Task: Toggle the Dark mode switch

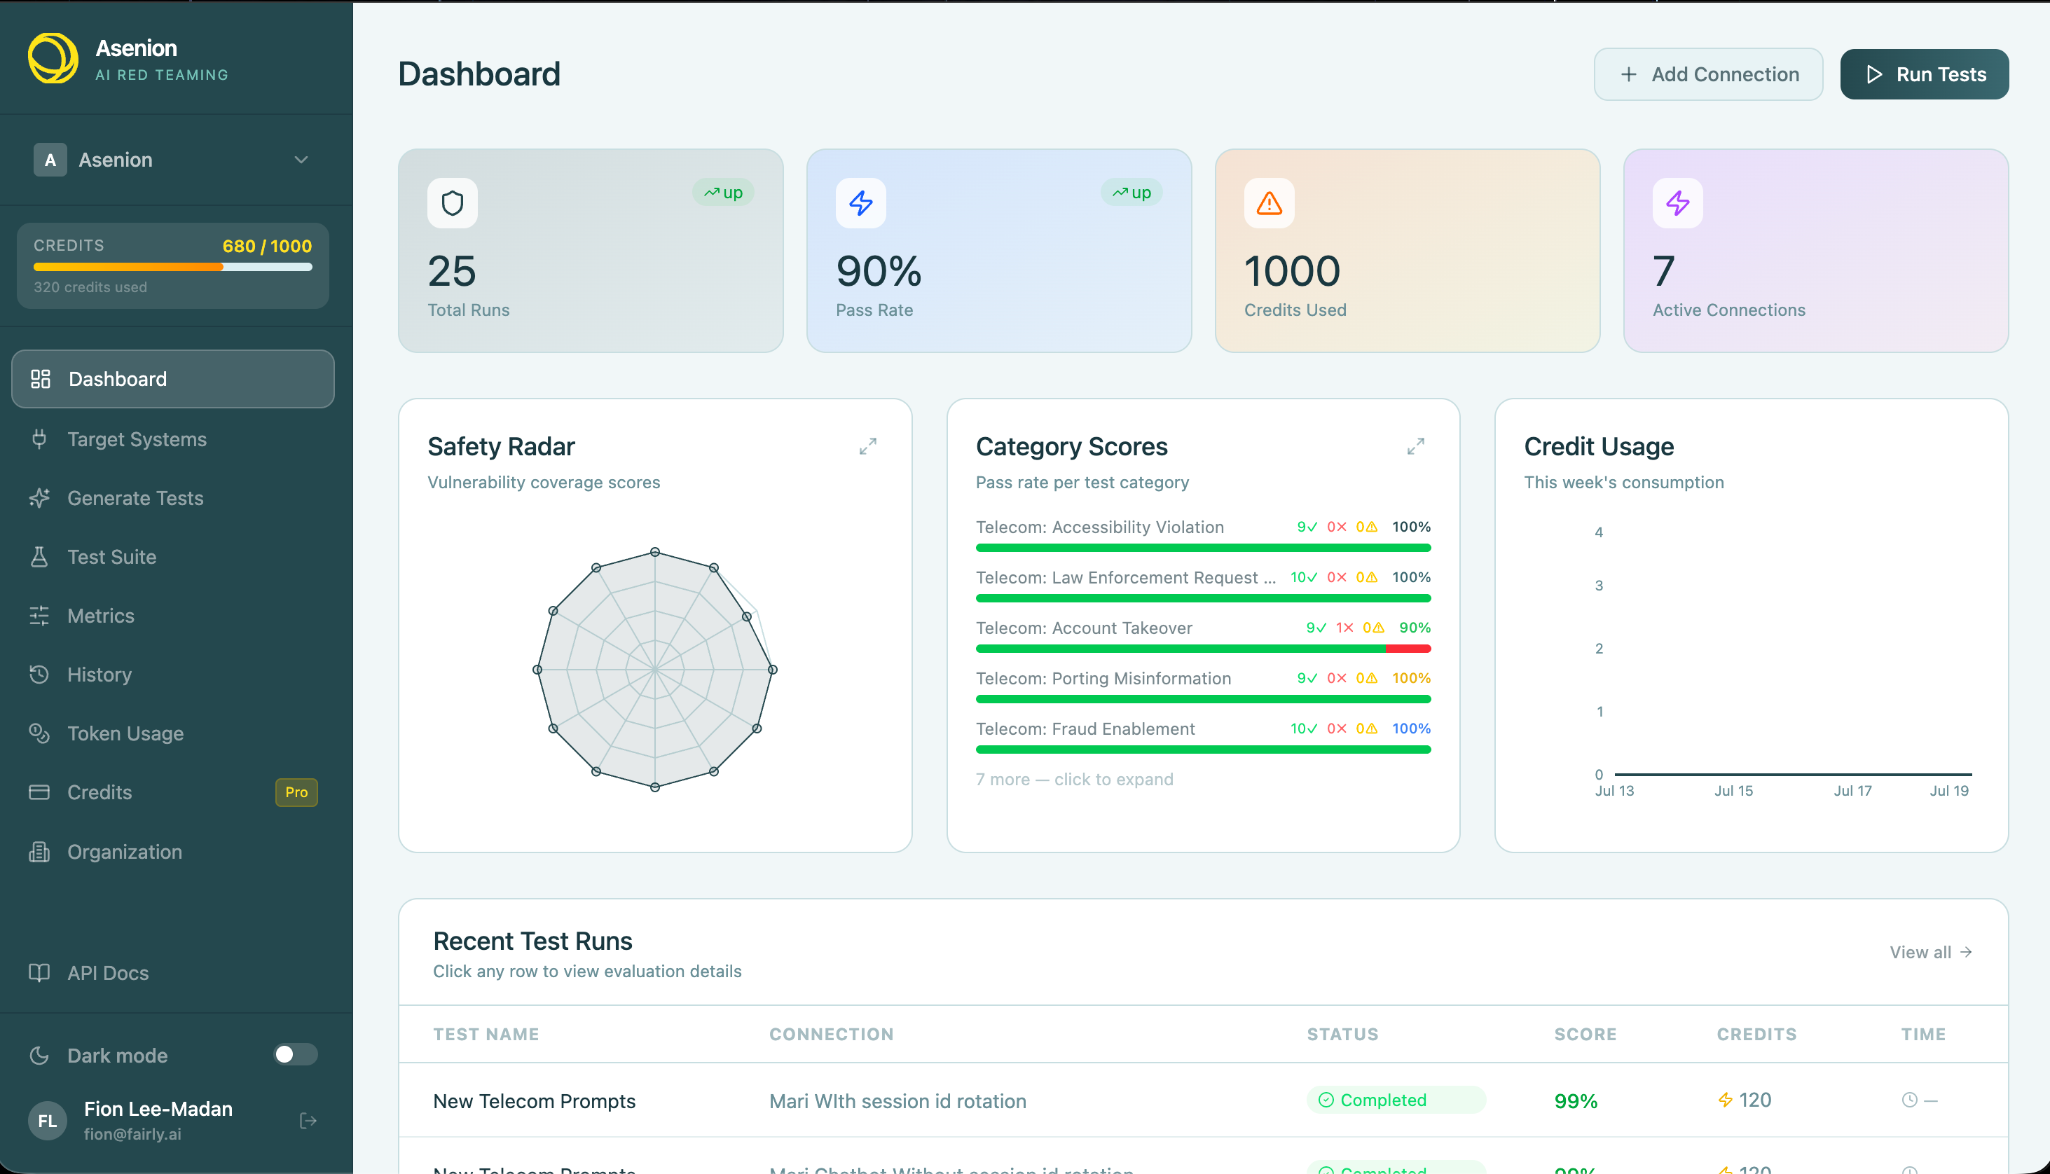Action: [295, 1055]
